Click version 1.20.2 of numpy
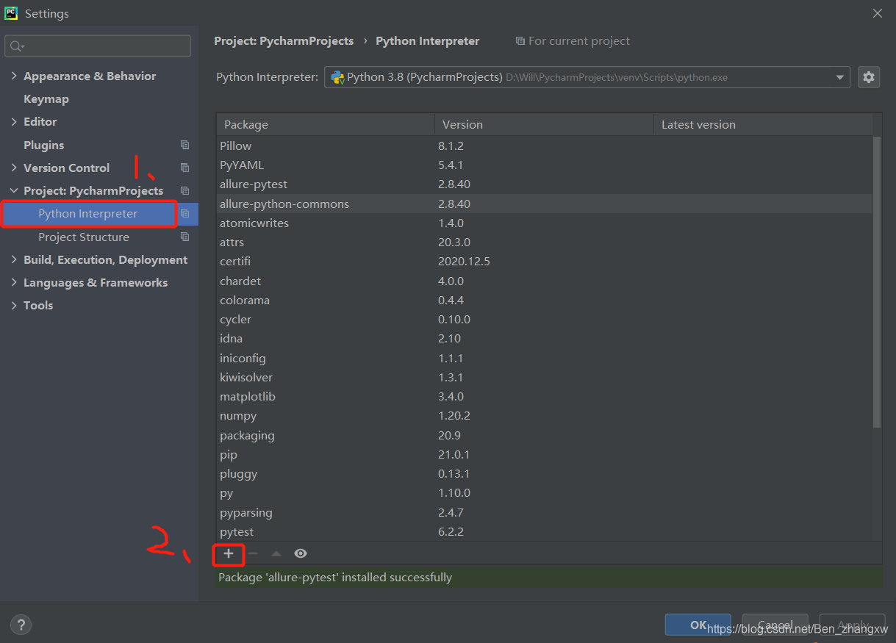Viewport: 896px width, 643px height. (454, 415)
